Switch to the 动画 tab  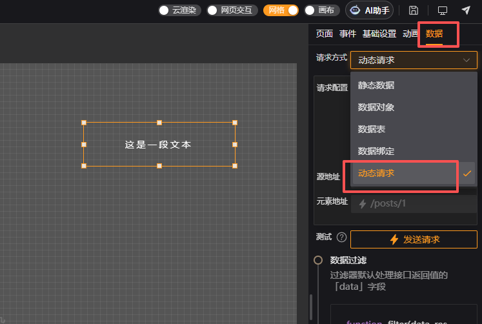pyautogui.click(x=410, y=34)
